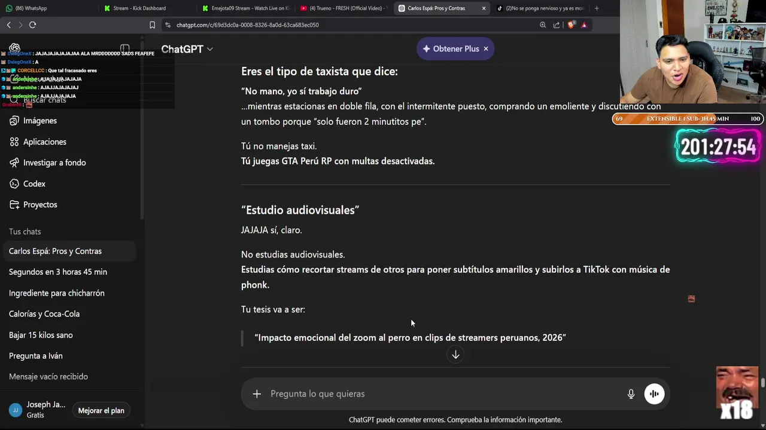
Task: Click the zoom magnifier icon in the address bar
Action: coord(543,25)
